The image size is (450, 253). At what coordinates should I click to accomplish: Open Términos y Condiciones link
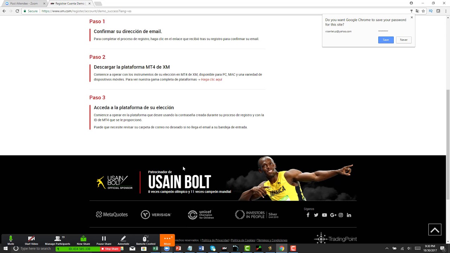272,240
